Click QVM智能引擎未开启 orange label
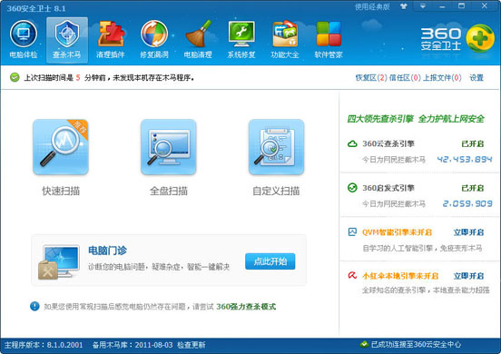 [397, 232]
